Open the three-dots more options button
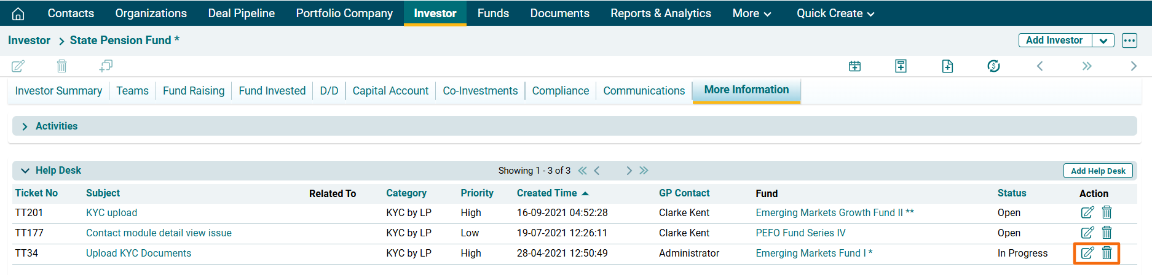This screenshot has height=275, width=1152. click(x=1129, y=41)
